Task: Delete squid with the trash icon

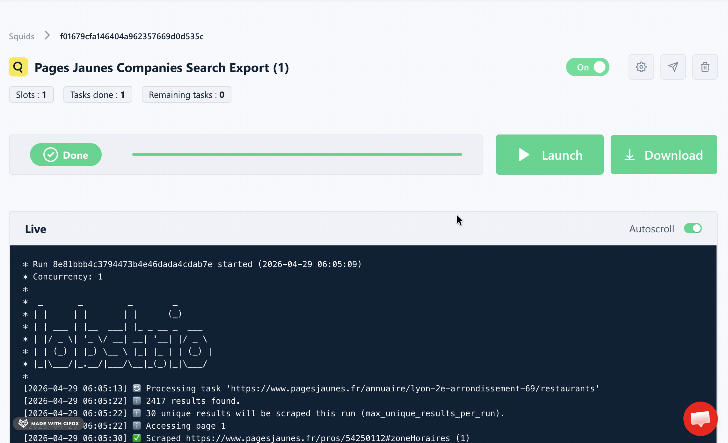Action: (705, 67)
